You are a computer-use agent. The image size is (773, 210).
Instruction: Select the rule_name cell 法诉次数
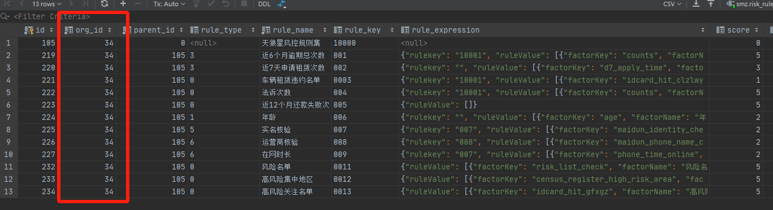pyautogui.click(x=295, y=92)
